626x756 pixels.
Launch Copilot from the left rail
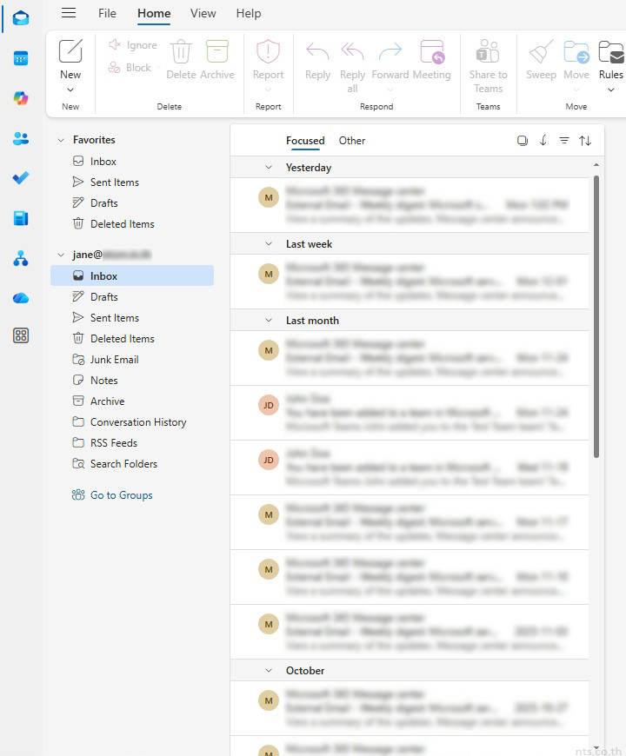(21, 98)
